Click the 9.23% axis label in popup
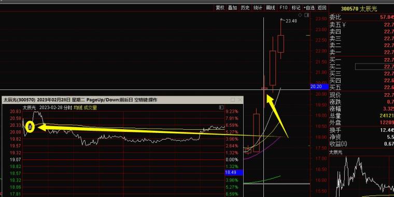 pyautogui.click(x=232, y=112)
